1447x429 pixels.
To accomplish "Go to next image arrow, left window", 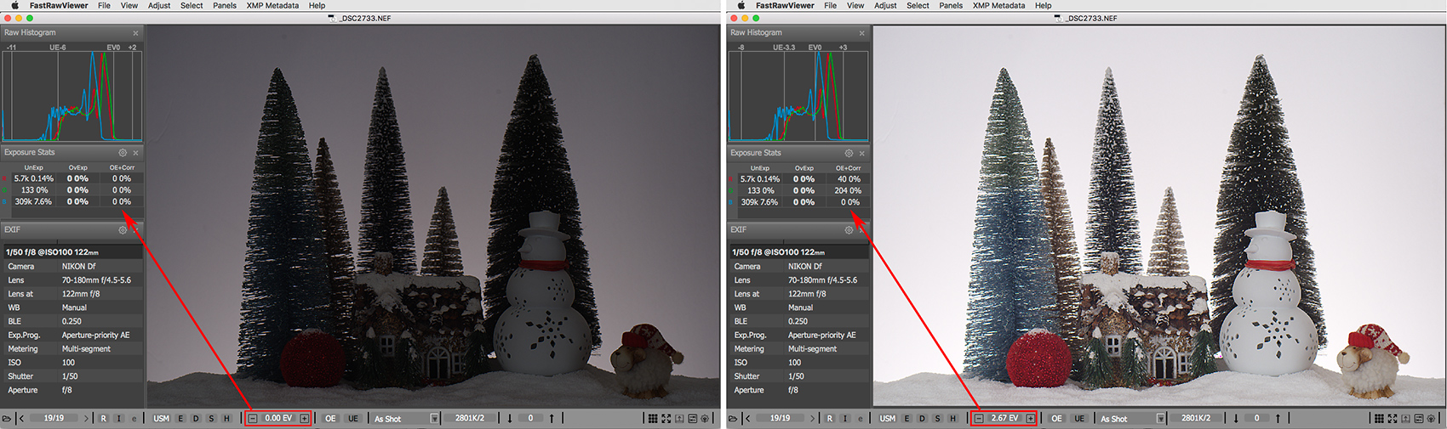I will 86,419.
